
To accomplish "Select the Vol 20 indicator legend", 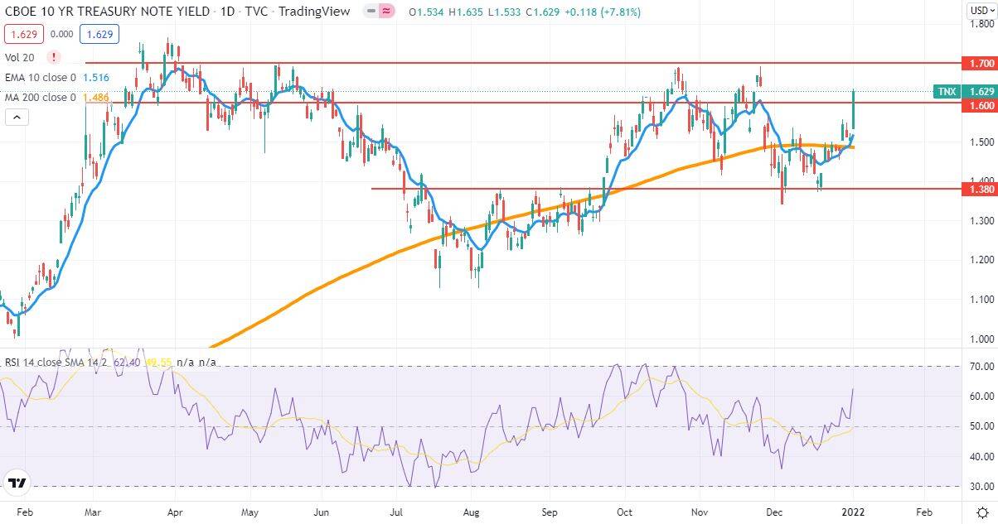I will pyautogui.click(x=20, y=57).
